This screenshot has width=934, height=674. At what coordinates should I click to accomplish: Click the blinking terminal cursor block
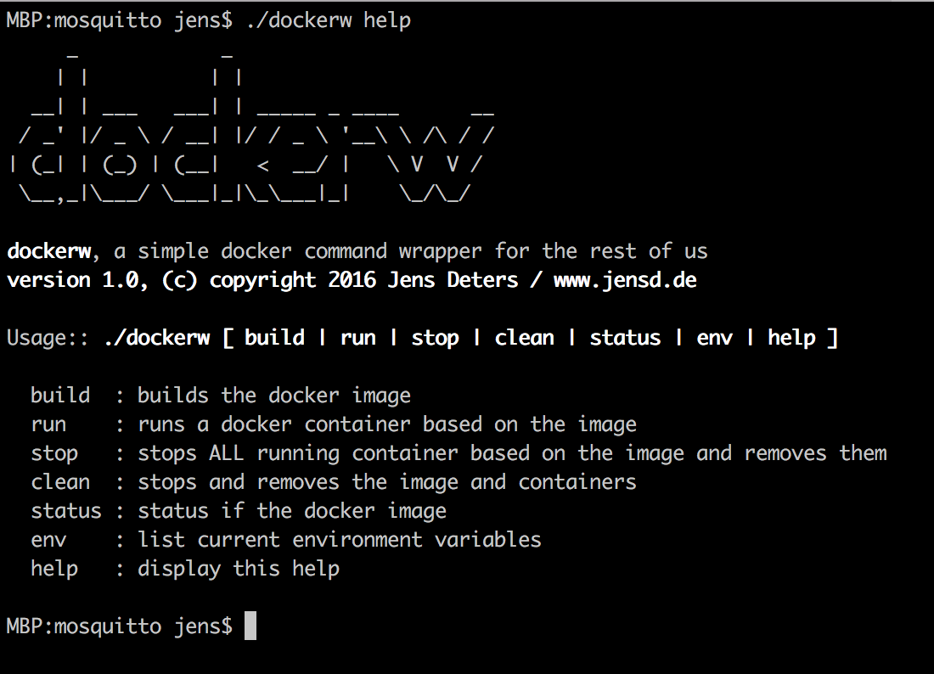[249, 626]
